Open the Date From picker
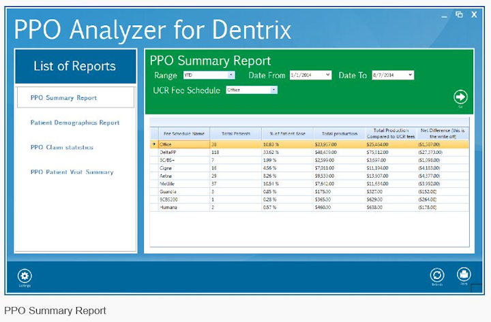Viewport: 491px width, 322px height. 327,75
